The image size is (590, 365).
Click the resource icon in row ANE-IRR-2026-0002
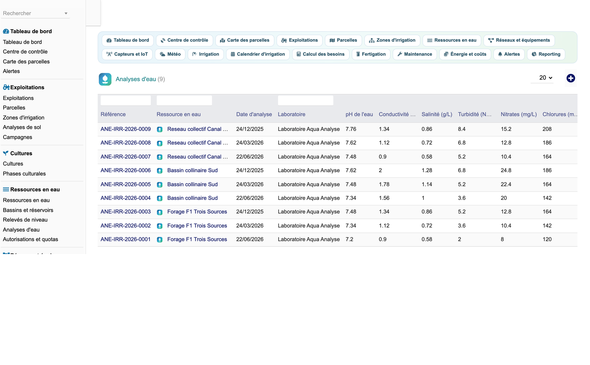[x=160, y=226]
